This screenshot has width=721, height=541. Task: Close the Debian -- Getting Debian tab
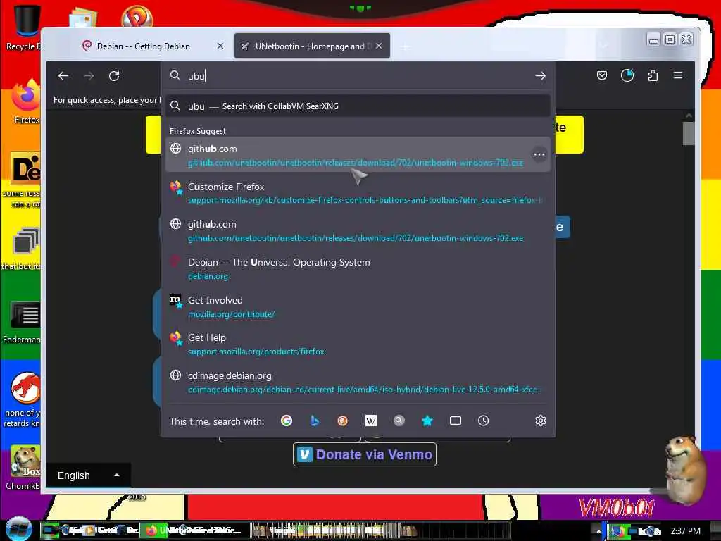(x=220, y=46)
